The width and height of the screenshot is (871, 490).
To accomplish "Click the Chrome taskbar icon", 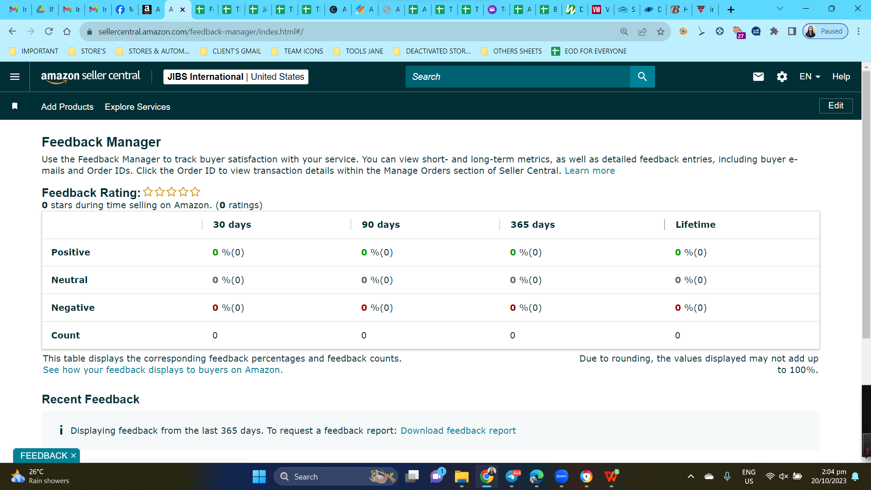I will click(486, 476).
